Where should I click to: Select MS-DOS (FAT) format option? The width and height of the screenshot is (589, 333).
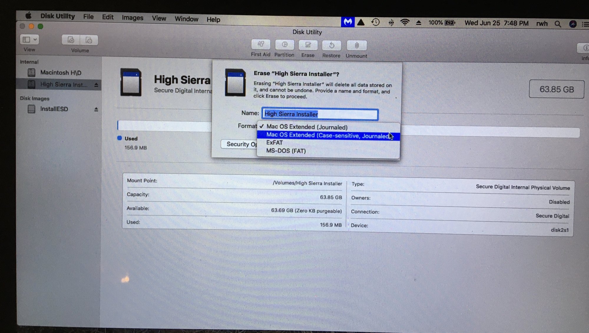[x=286, y=151]
